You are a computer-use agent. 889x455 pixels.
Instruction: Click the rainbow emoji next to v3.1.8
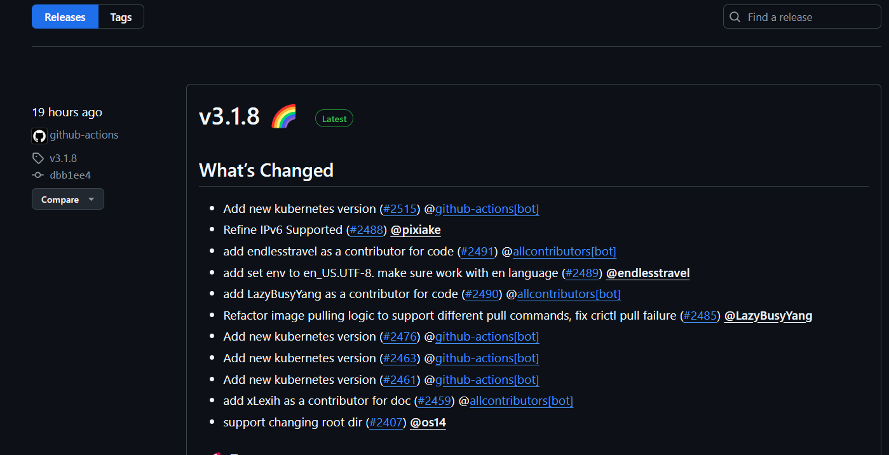coord(283,117)
